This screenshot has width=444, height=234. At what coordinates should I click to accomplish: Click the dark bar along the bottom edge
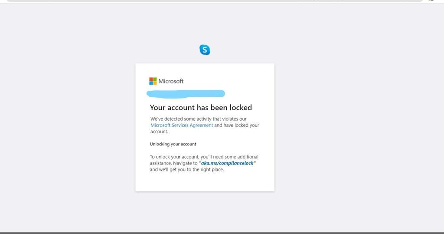(222, 233)
